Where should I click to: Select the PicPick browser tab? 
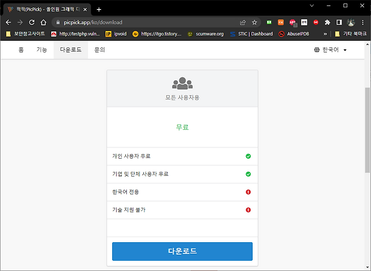[47, 10]
